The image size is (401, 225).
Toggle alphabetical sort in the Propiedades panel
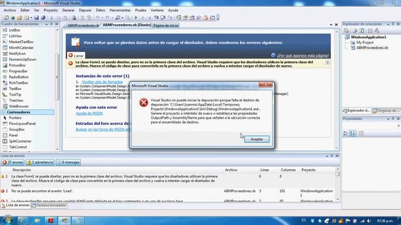point(353,133)
